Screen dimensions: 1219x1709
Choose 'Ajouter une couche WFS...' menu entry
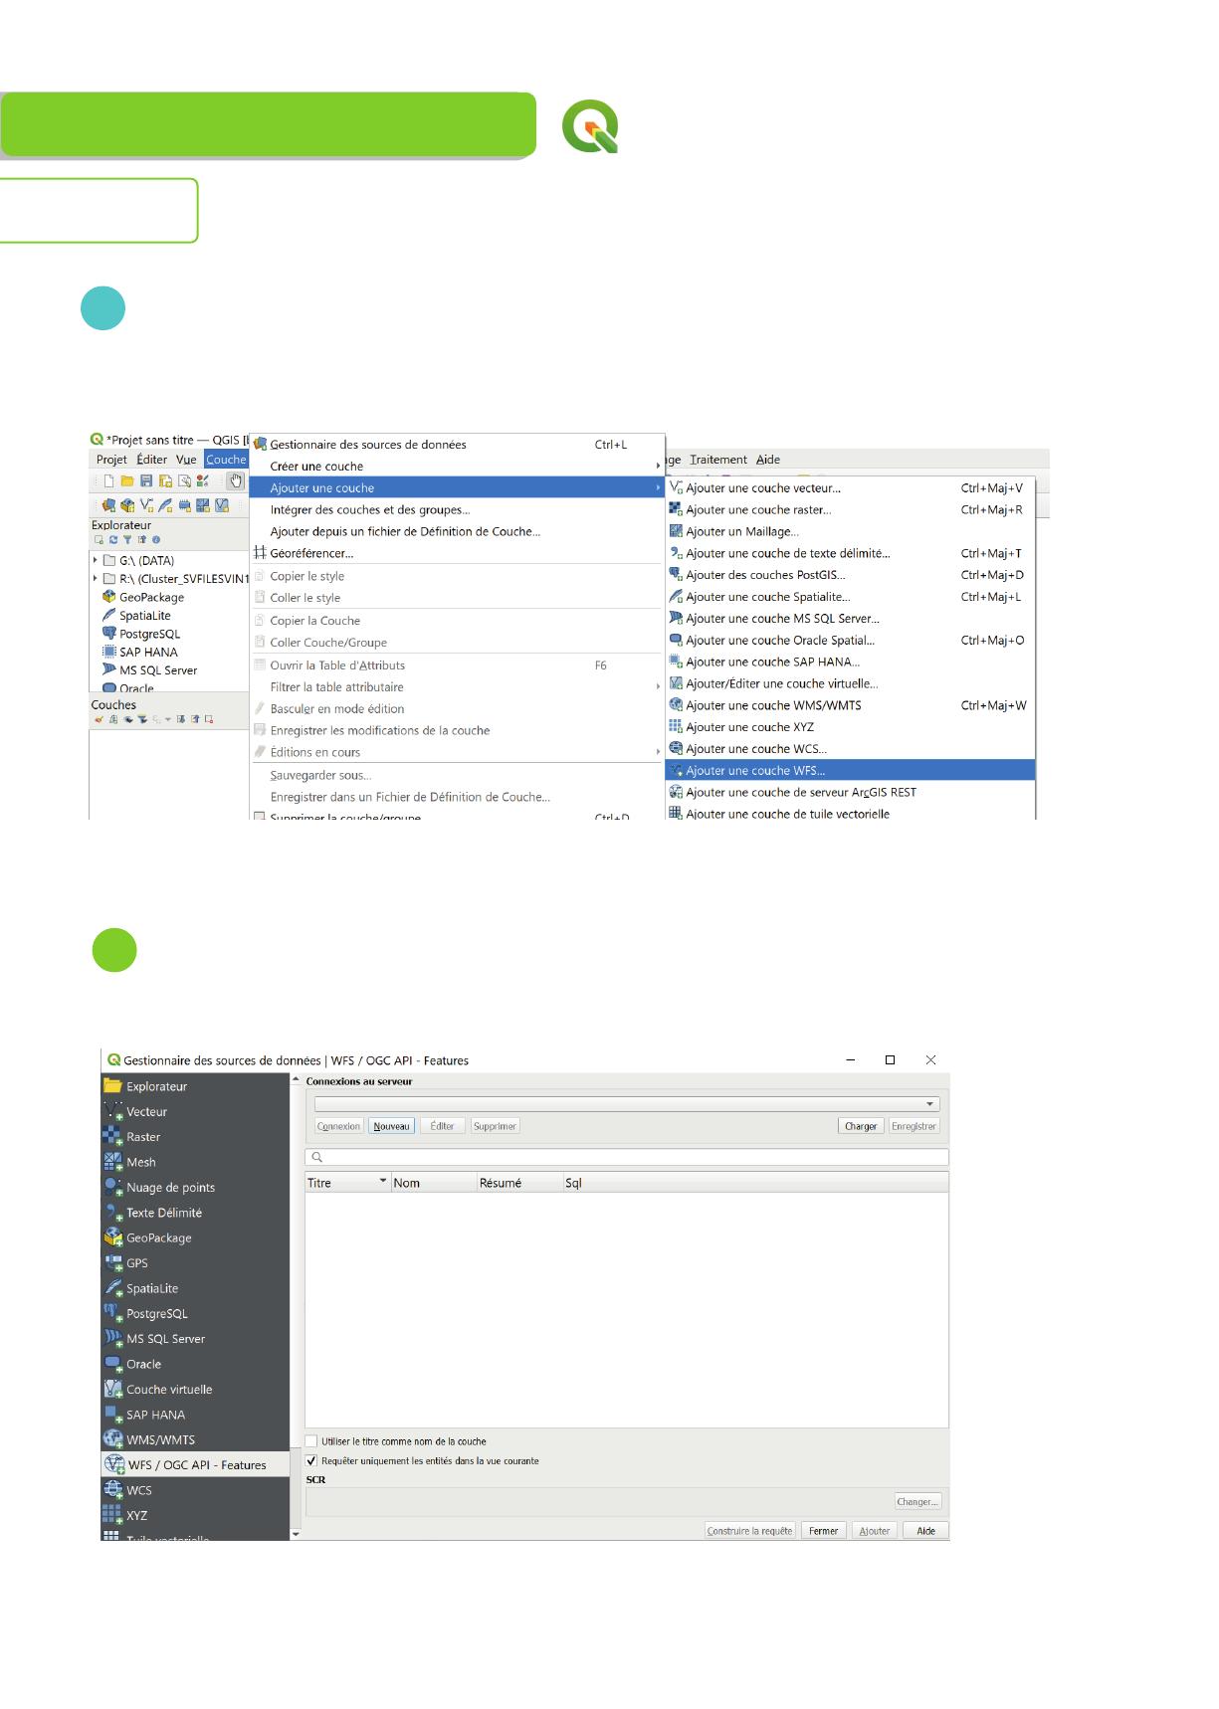point(754,771)
